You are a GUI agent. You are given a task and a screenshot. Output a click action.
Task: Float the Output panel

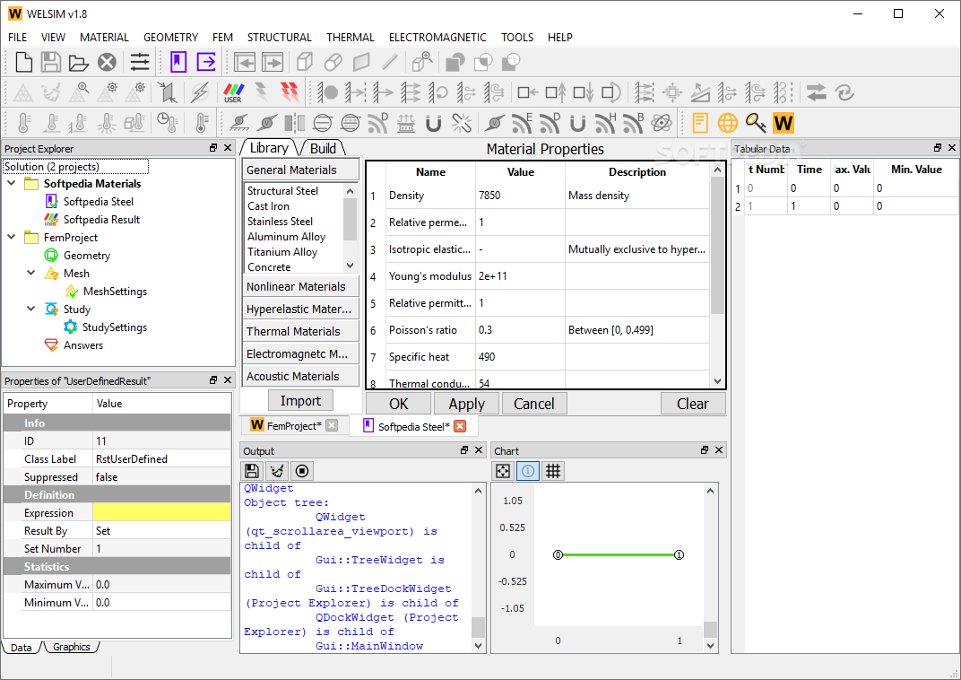click(x=464, y=450)
